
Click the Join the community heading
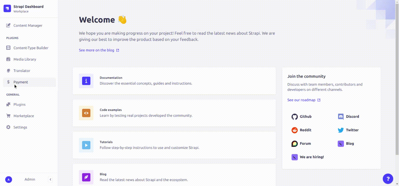307,76
